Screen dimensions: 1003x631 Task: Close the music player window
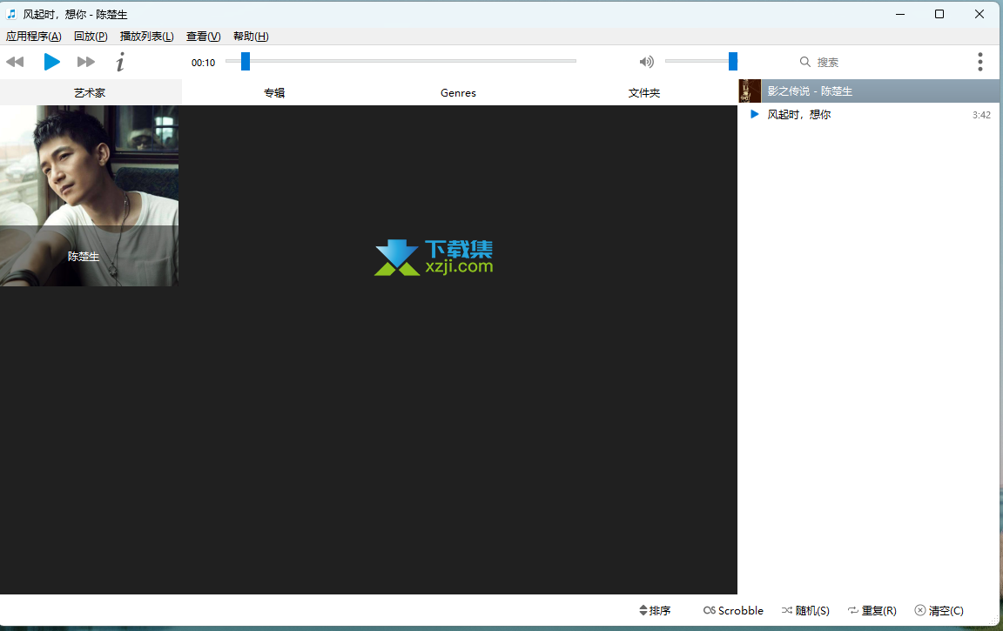979,14
